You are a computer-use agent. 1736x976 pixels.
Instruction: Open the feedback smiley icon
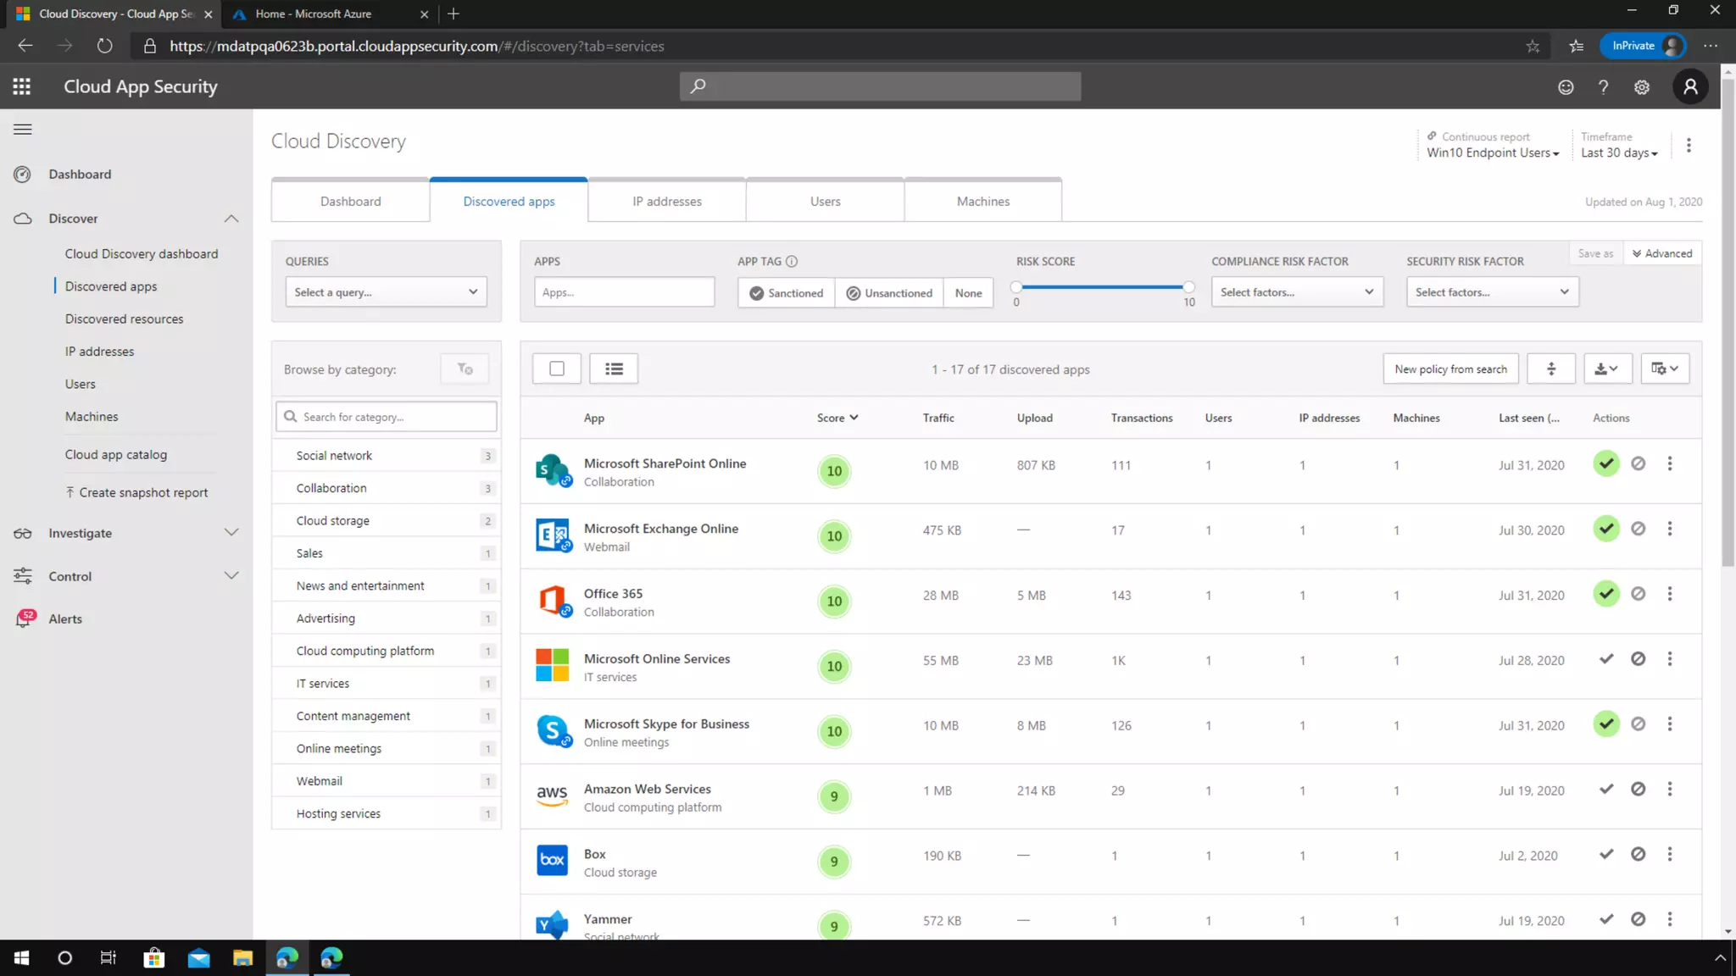tap(1566, 87)
